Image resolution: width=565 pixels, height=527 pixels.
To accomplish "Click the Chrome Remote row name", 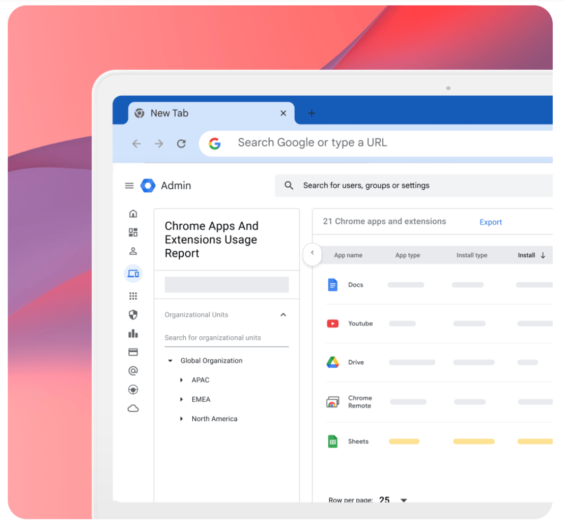I will [360, 402].
